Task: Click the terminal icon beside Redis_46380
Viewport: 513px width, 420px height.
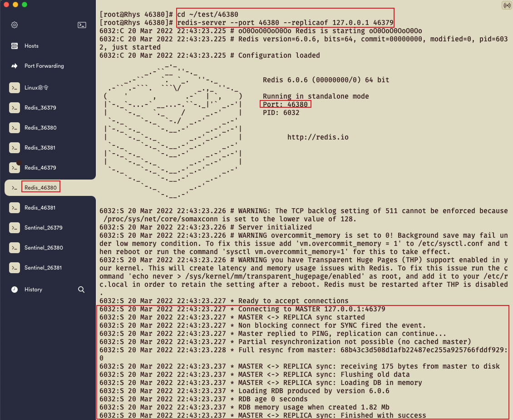Action: coord(15,188)
